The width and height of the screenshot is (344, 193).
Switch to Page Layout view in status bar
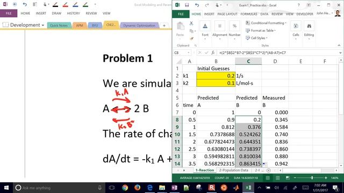click(x=277, y=178)
